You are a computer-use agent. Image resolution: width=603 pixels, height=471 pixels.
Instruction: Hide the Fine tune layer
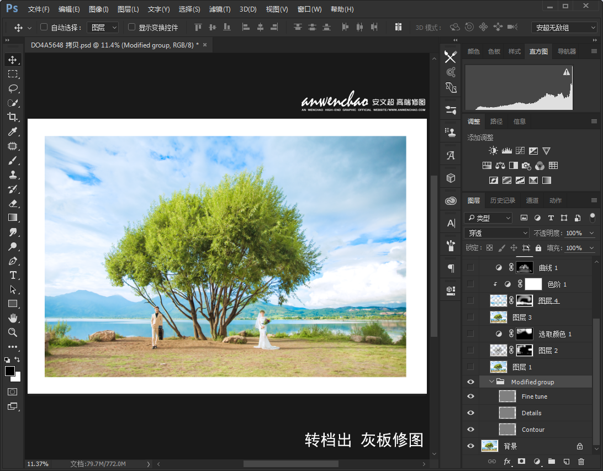[470, 396]
